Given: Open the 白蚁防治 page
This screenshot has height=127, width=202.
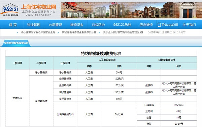Looking at the screenshot, I should tap(98, 25).
